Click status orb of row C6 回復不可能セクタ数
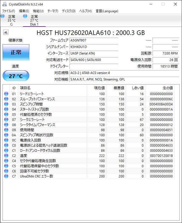This screenshot has width=182, height=223. pos(6,171)
